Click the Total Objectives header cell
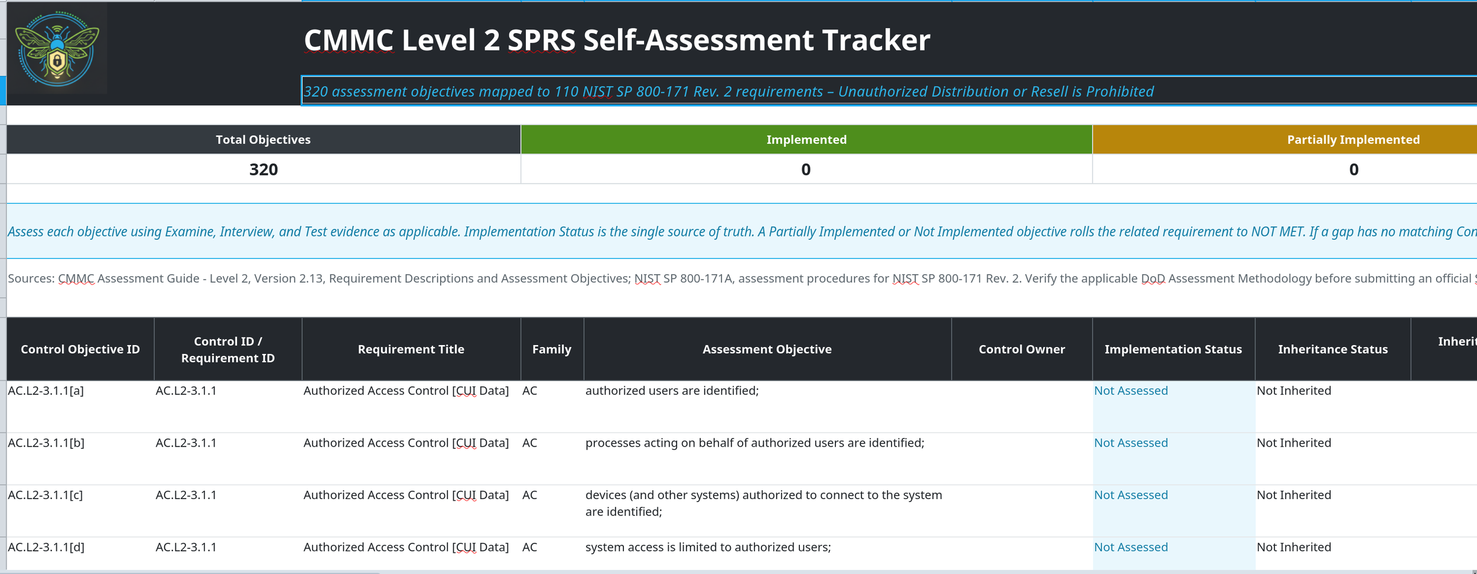The image size is (1477, 574). pos(263,139)
